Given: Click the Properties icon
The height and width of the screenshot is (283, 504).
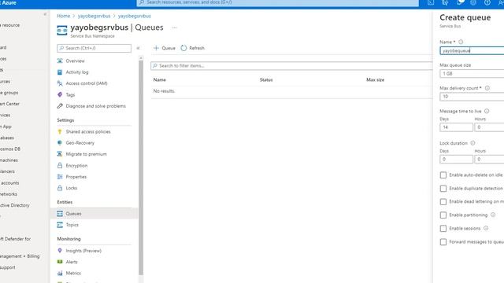Looking at the screenshot, I should pyautogui.click(x=60, y=177).
